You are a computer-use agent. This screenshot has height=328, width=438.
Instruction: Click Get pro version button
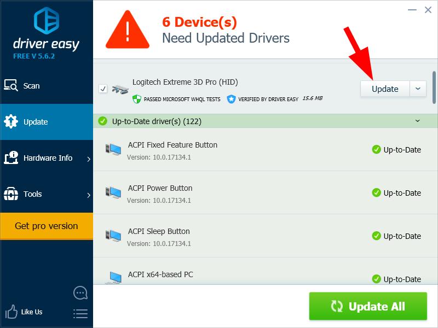(47, 226)
